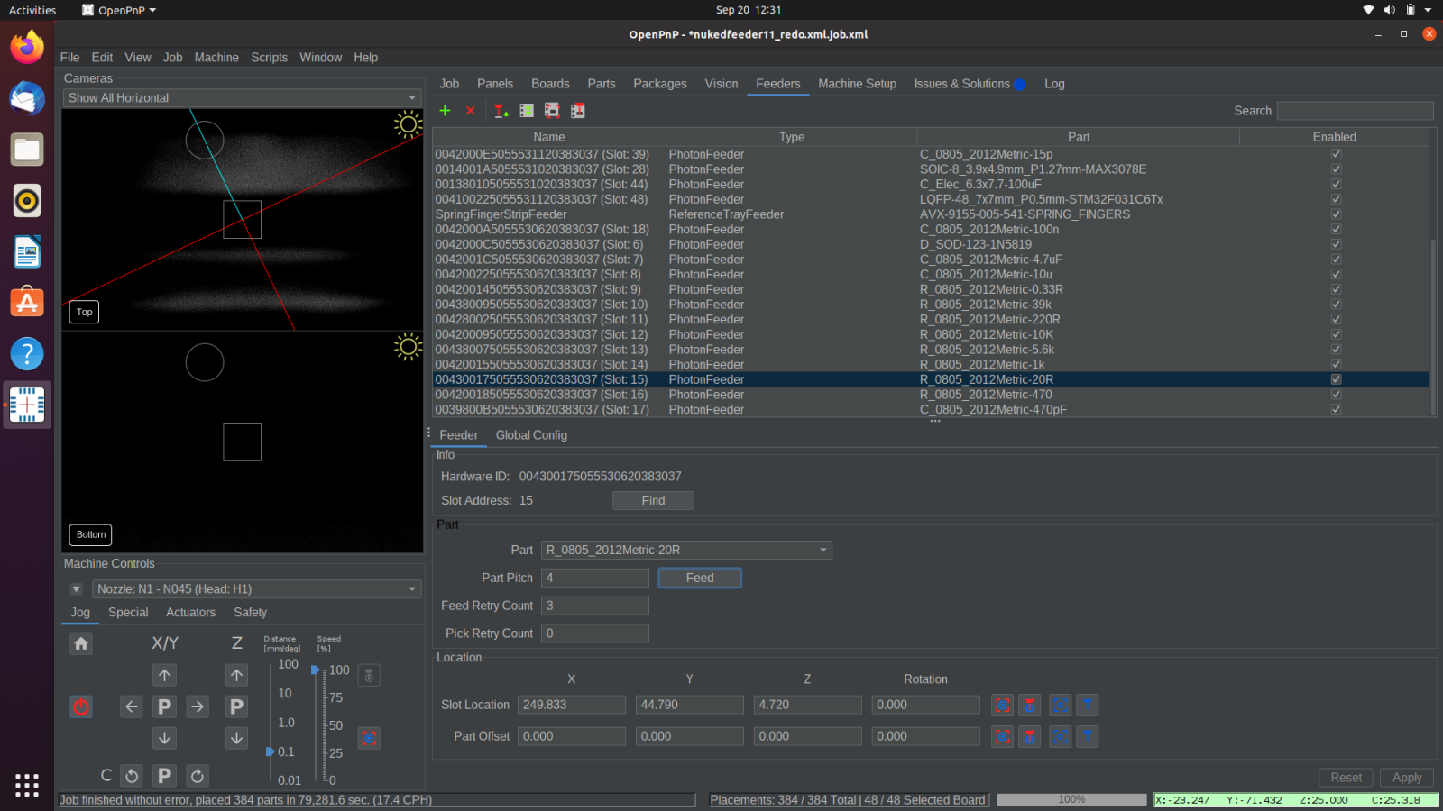Open Ubuntu Software from the dock

tap(27, 303)
